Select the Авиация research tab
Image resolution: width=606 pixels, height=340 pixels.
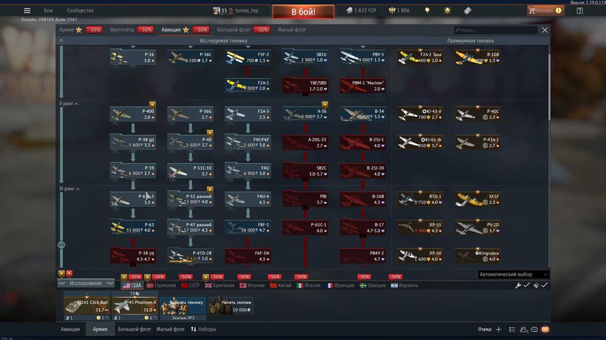click(x=171, y=30)
